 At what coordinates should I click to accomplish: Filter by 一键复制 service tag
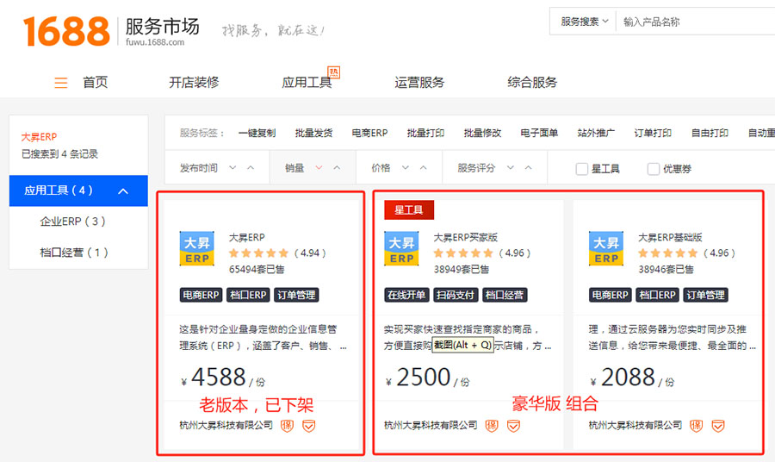point(257,133)
